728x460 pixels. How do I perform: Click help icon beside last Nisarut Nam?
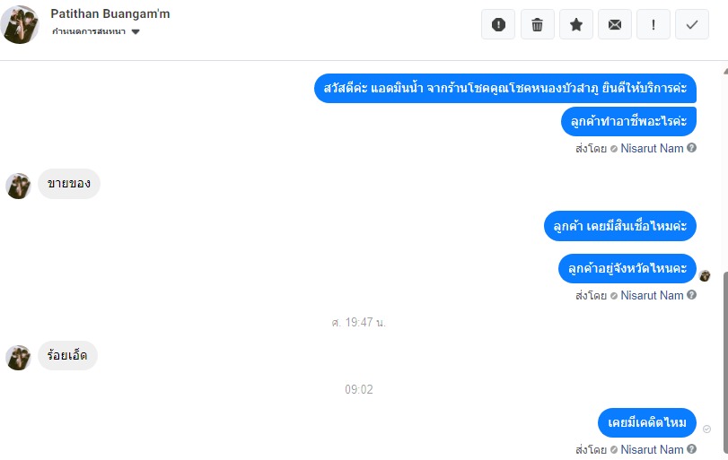pos(691,449)
